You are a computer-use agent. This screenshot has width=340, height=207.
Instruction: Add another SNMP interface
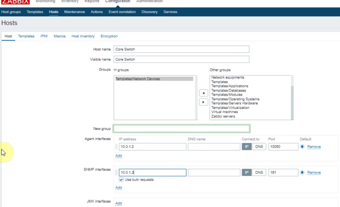(119, 188)
